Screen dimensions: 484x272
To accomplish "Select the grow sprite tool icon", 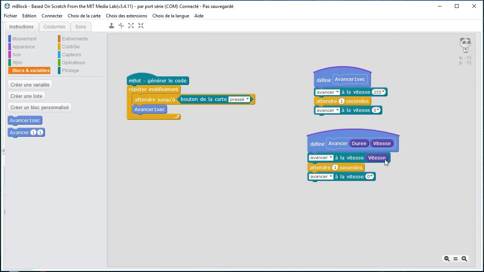I will click(131, 26).
